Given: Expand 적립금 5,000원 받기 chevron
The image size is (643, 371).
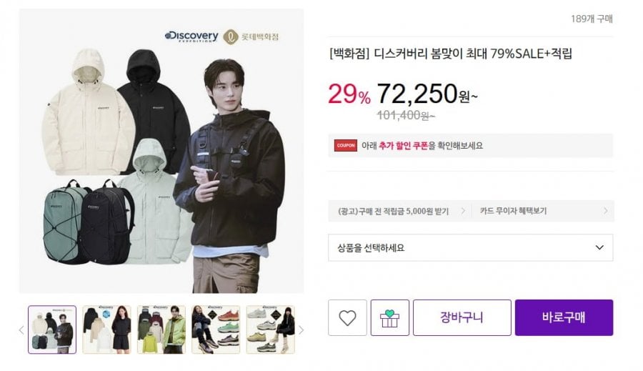Looking at the screenshot, I should pyautogui.click(x=463, y=211).
